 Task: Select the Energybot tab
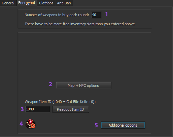pyautogui.click(x=27, y=3)
